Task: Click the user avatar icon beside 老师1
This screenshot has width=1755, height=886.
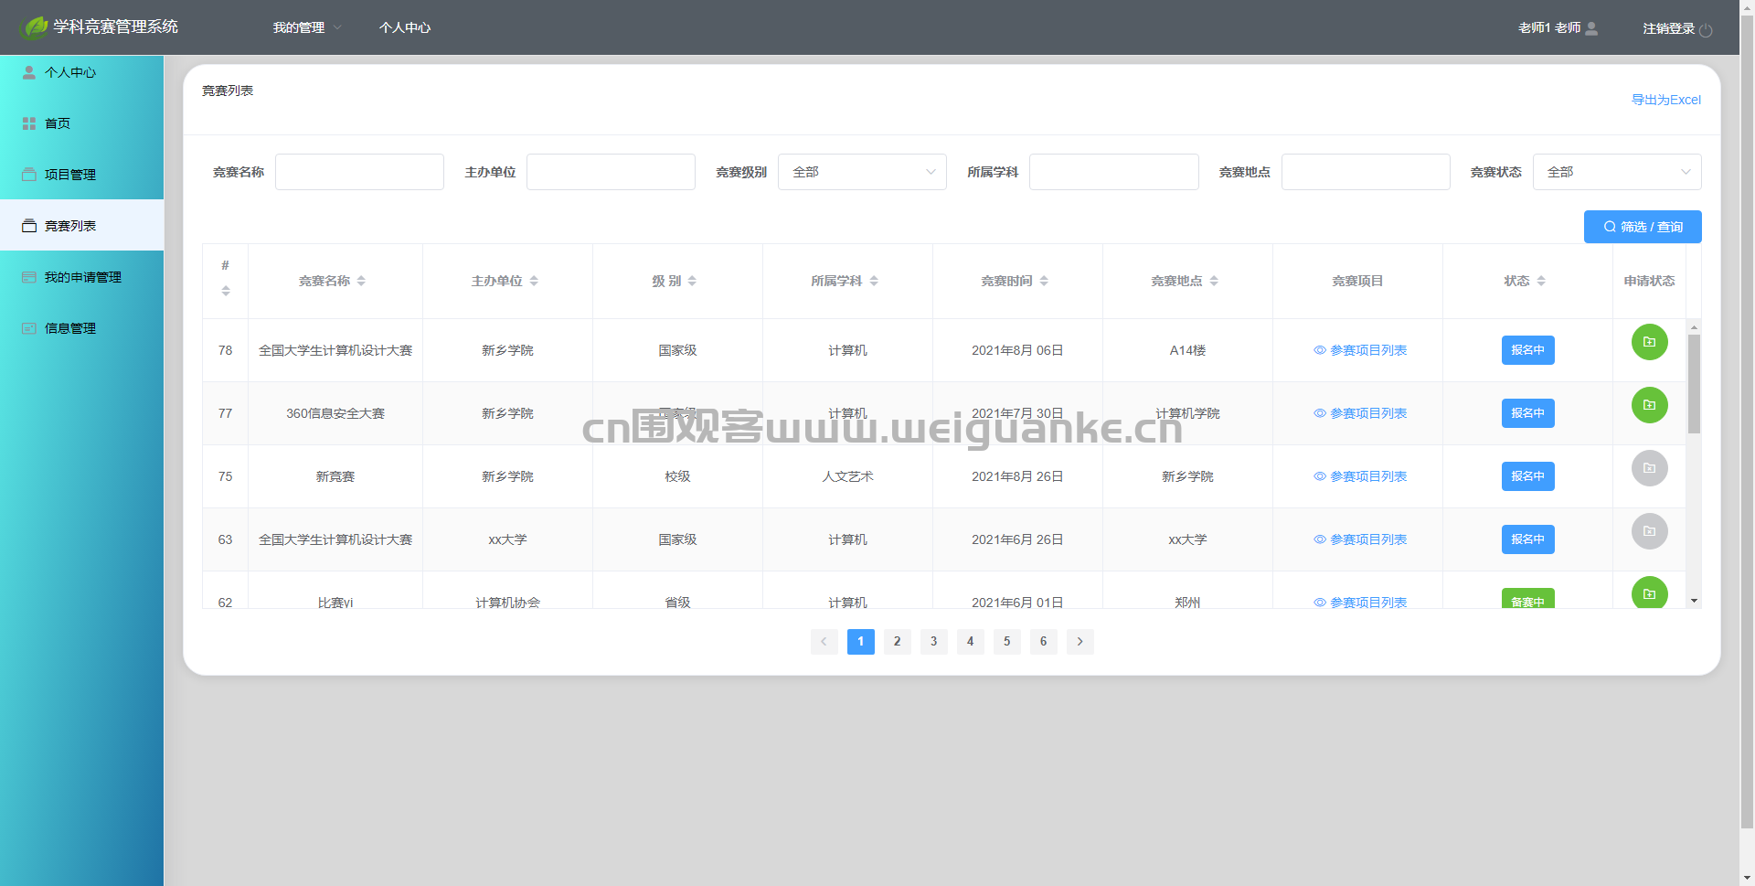Action: pos(1591,28)
